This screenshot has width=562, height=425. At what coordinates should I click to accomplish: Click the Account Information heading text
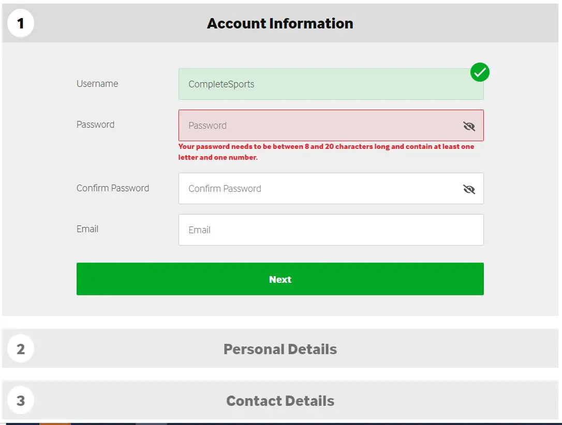280,24
